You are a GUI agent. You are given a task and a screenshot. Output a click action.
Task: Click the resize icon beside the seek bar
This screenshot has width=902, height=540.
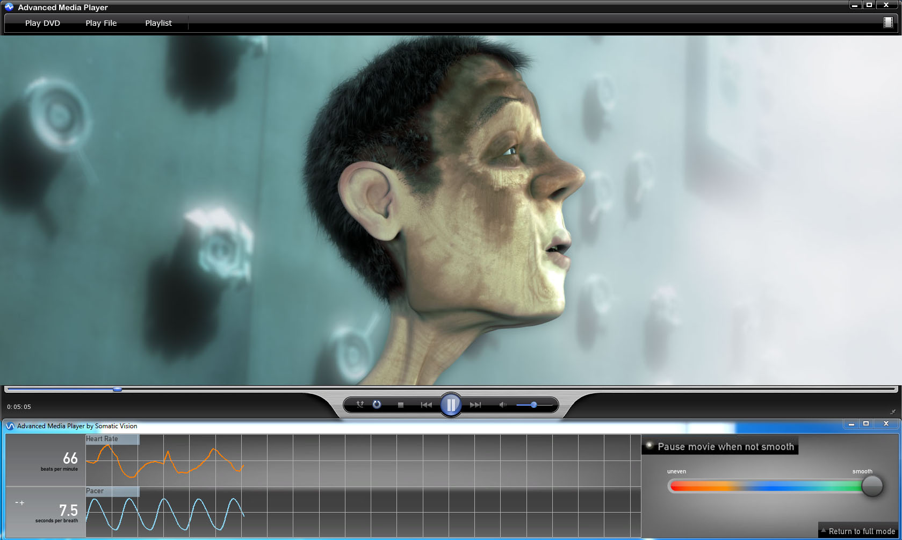[x=893, y=412]
